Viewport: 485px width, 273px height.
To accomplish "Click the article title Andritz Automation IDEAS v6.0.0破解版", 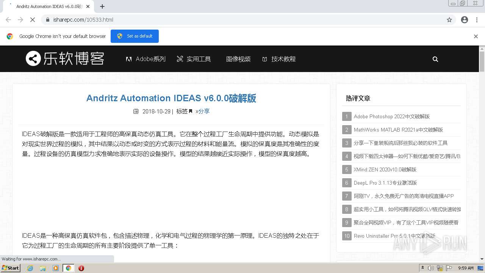I will coord(171,98).
